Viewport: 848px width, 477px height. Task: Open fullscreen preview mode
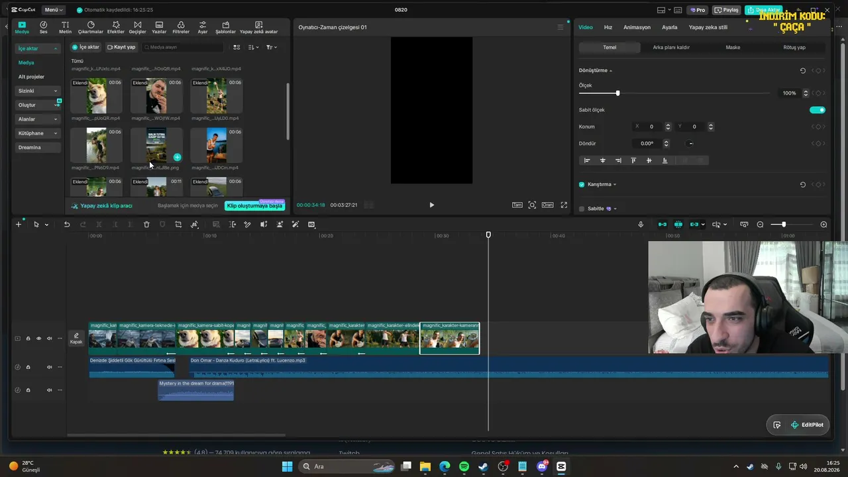point(564,205)
